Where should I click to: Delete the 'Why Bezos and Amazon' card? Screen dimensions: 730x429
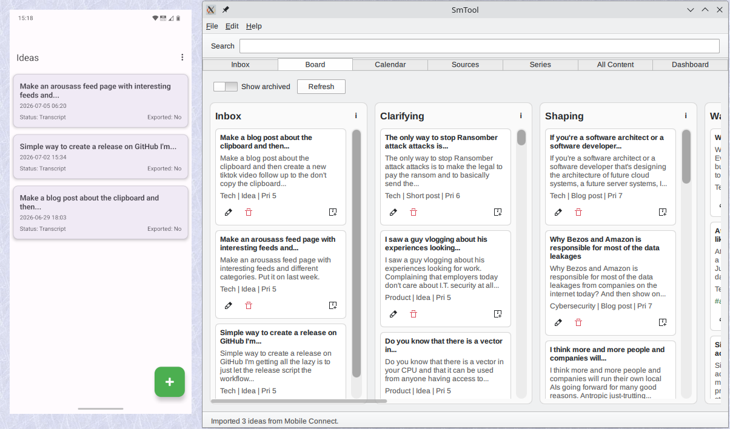pyautogui.click(x=578, y=322)
